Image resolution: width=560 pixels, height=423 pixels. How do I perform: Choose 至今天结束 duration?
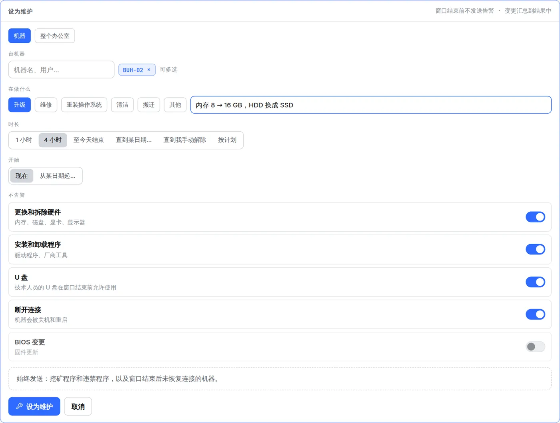click(88, 140)
